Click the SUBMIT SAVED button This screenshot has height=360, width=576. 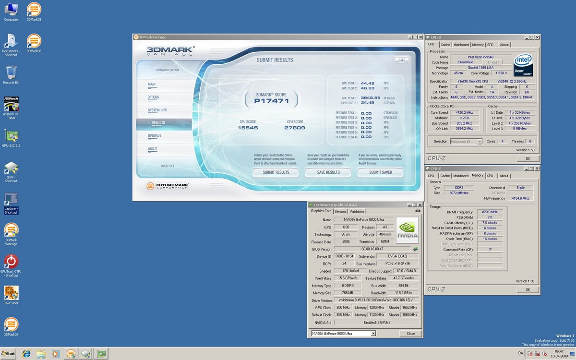click(x=381, y=172)
